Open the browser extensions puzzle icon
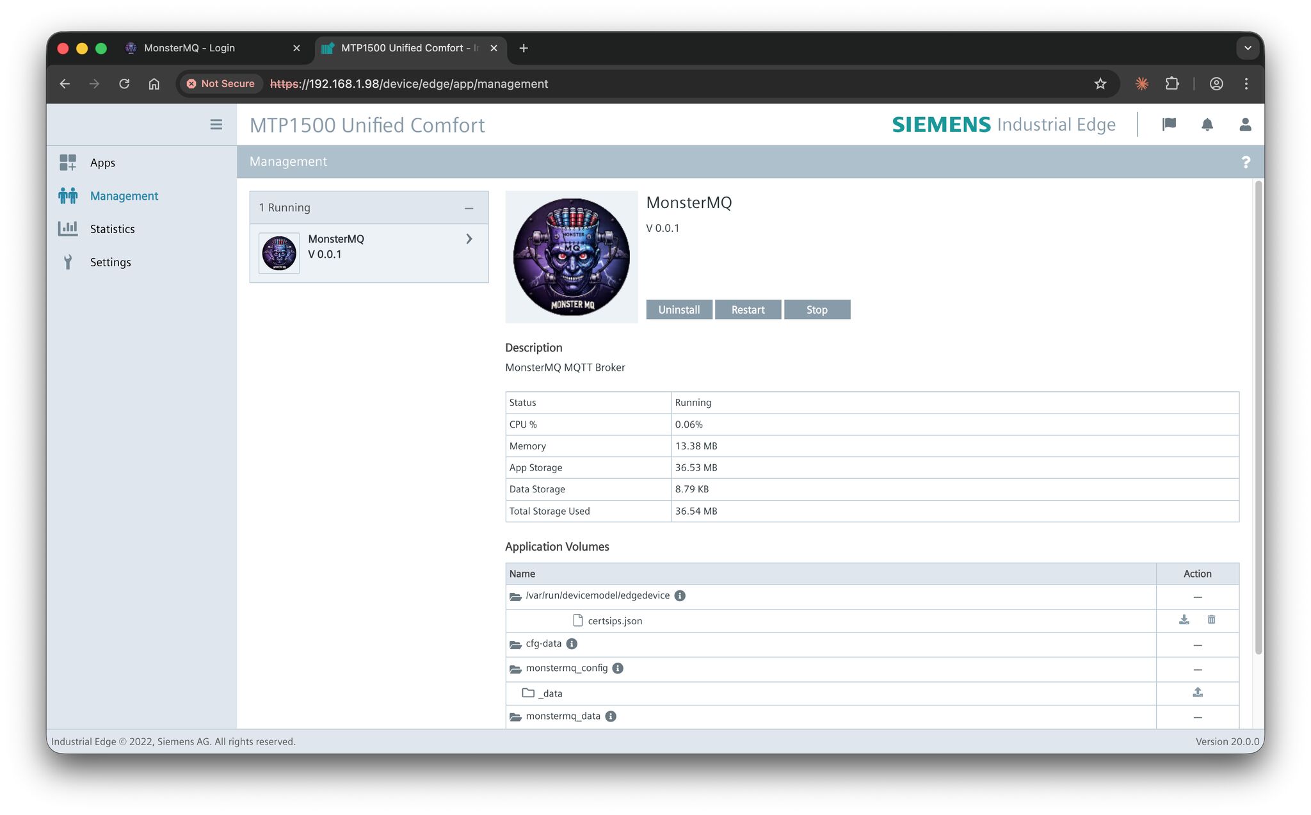 (x=1172, y=84)
